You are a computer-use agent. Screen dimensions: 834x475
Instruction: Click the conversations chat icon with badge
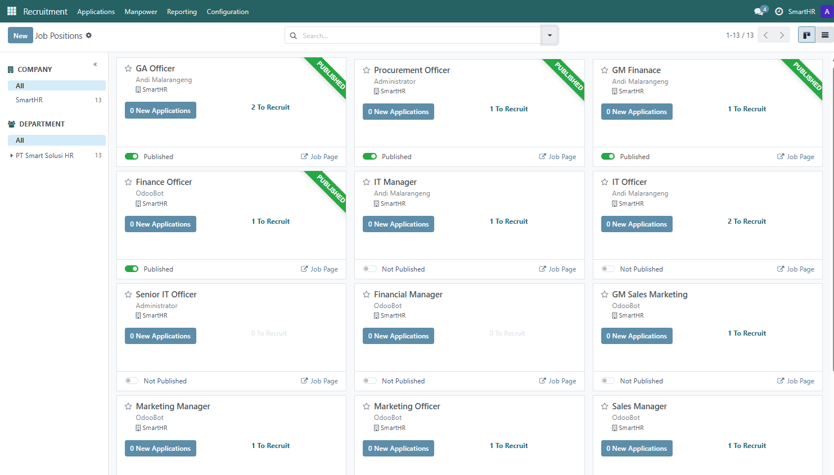pyautogui.click(x=760, y=11)
